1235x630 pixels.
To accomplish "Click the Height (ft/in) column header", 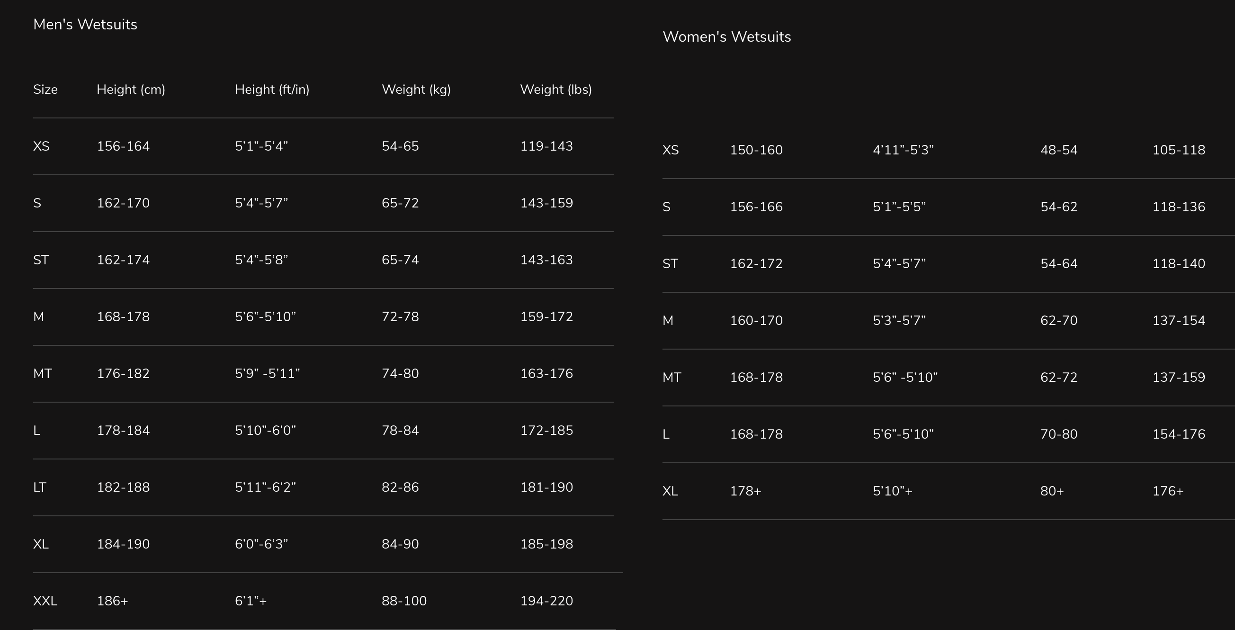I will (x=272, y=90).
